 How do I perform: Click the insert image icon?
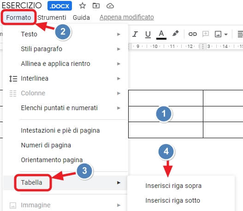[218, 34]
